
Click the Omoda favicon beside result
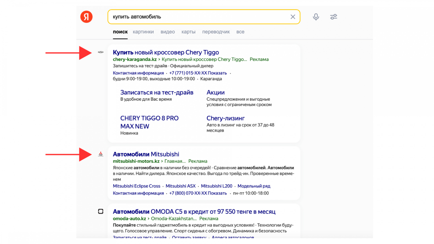(x=101, y=211)
